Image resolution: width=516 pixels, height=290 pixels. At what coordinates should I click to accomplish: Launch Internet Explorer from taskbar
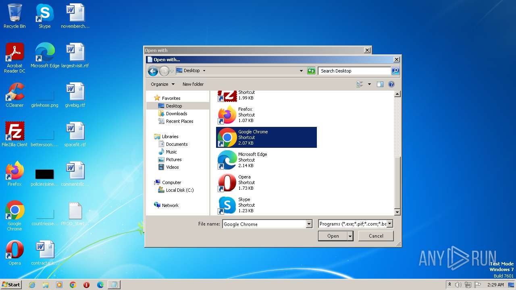(x=32, y=285)
